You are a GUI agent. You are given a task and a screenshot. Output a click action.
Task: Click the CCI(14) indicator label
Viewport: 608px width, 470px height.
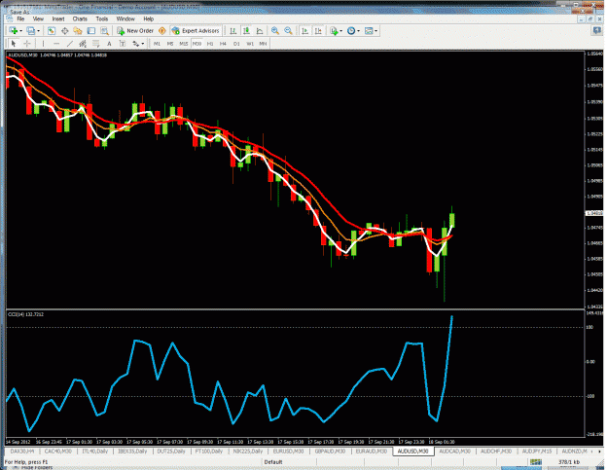click(x=25, y=314)
